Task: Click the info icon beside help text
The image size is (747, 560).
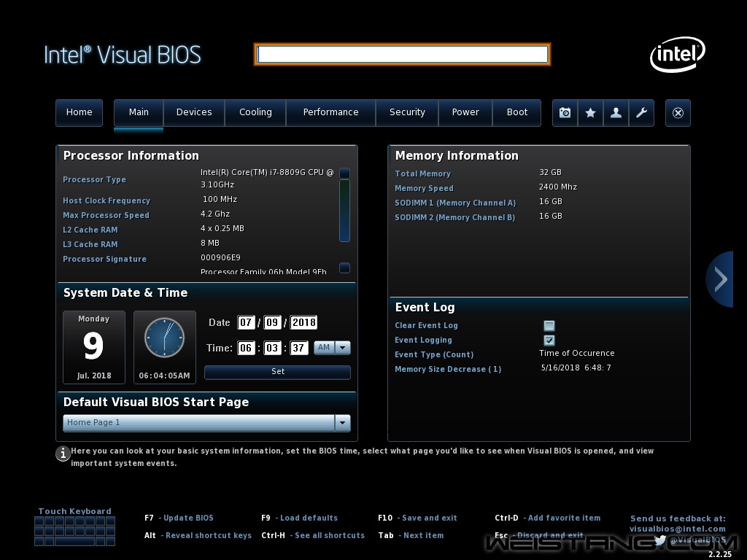Action: (x=63, y=454)
